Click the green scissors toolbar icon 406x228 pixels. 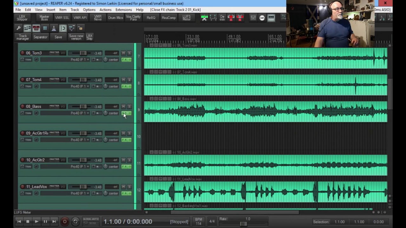(204, 18)
